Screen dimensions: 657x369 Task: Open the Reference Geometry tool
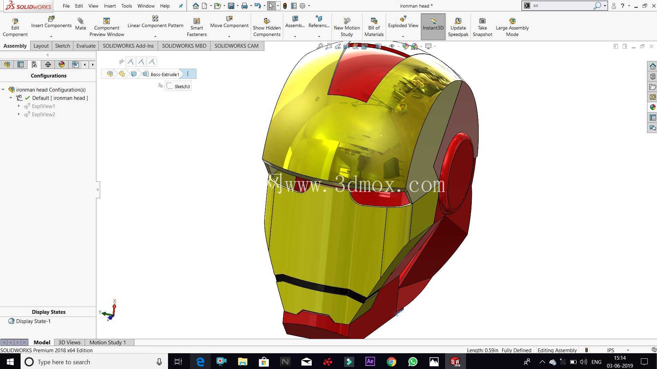pyautogui.click(x=319, y=22)
